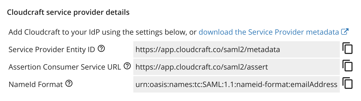361x101 pixels.
Task: Open help for Assertion Consumer Service URL
Action: point(127,66)
